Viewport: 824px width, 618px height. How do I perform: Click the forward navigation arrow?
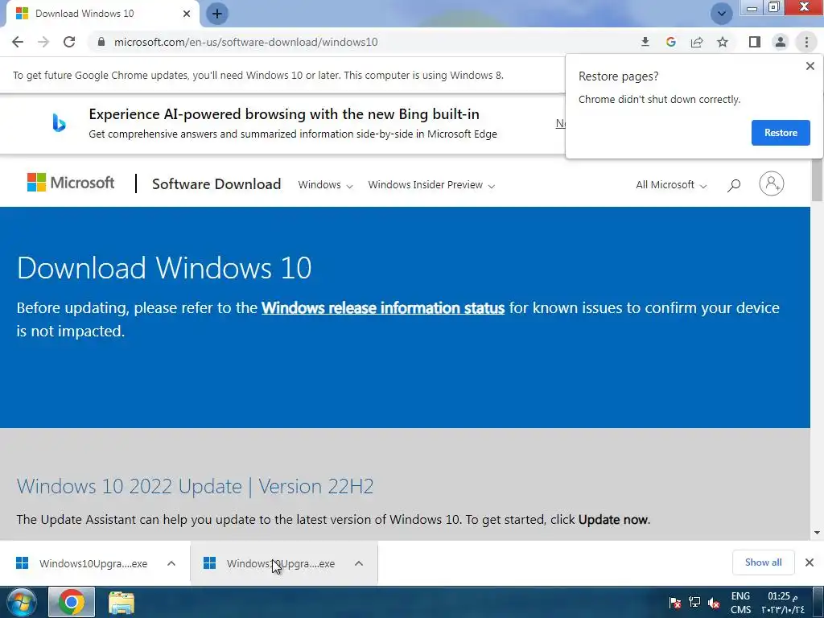click(43, 42)
